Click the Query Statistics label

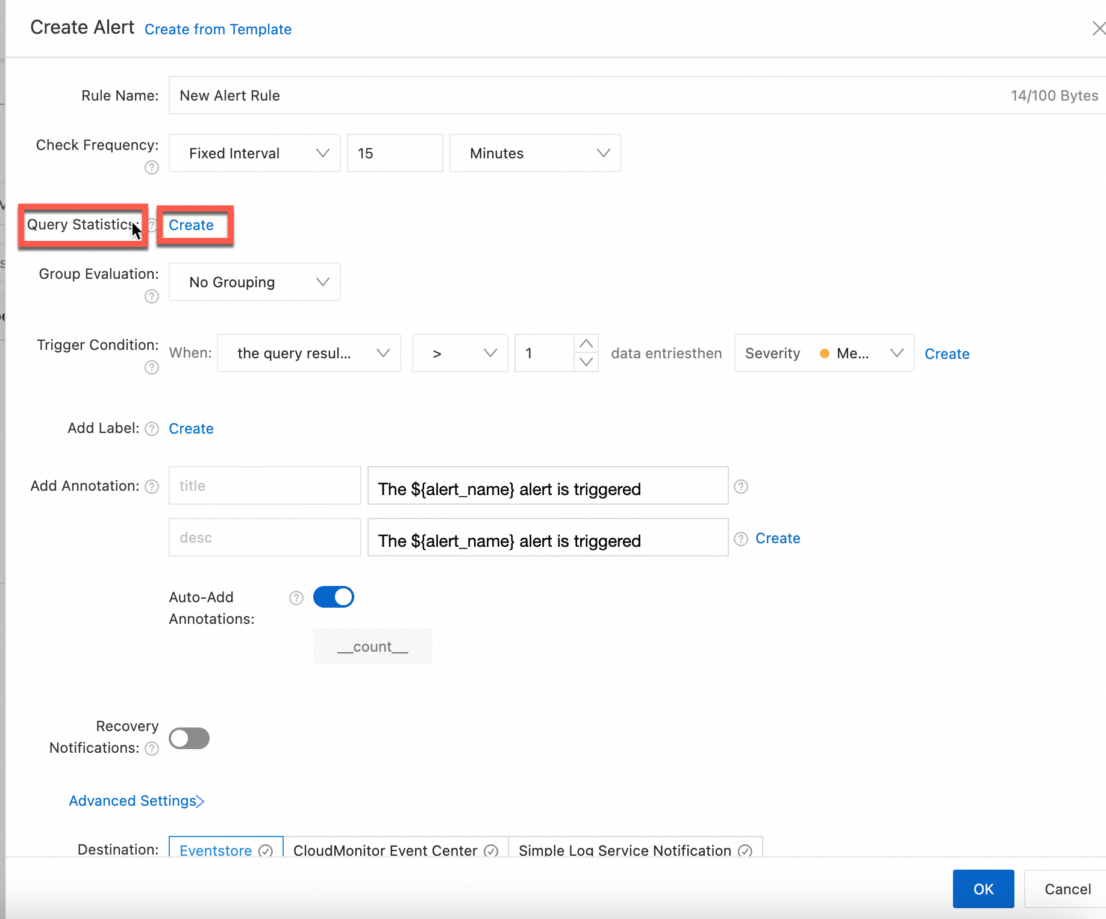pos(83,225)
